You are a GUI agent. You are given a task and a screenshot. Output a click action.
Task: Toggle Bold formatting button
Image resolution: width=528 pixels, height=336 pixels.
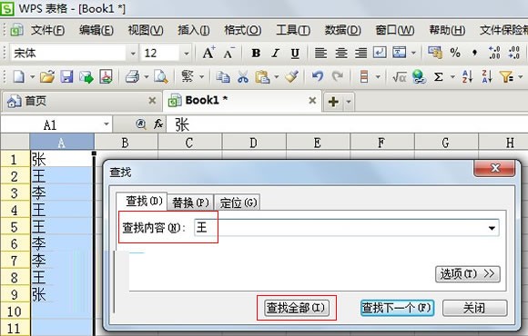click(256, 53)
